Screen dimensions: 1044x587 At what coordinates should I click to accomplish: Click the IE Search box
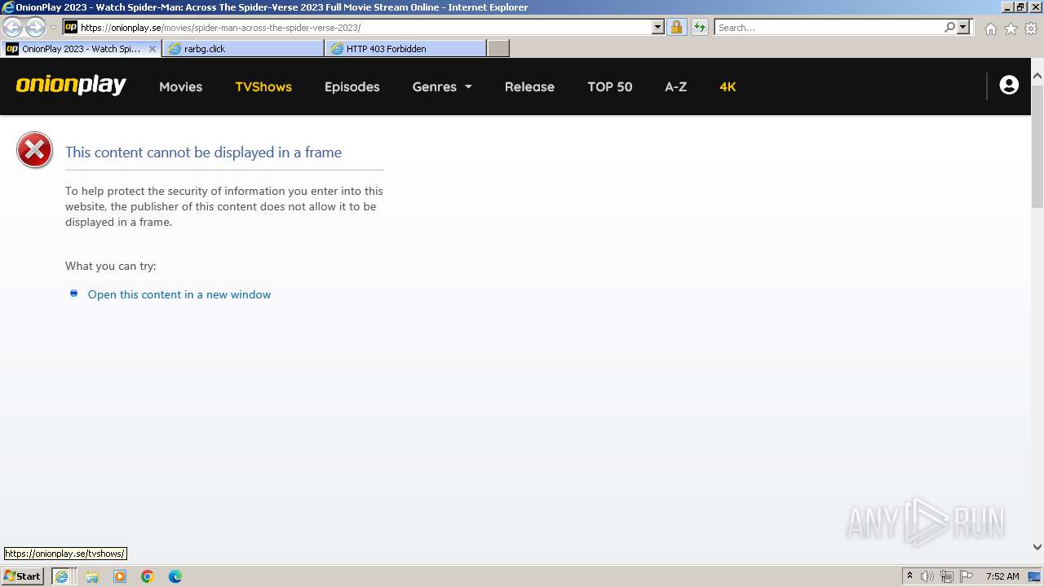tap(828, 27)
